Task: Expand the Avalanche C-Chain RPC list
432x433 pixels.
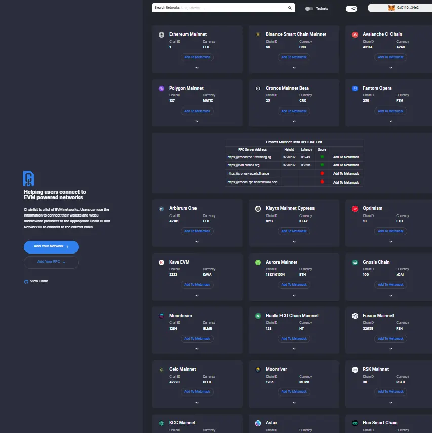Action: (x=391, y=68)
